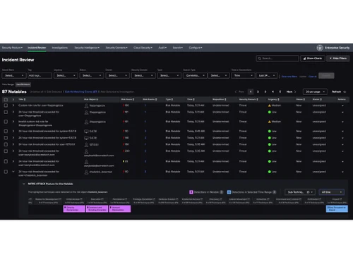Select the pink Account Manipulation technique box
This screenshot has width=353, height=264.
(120, 208)
